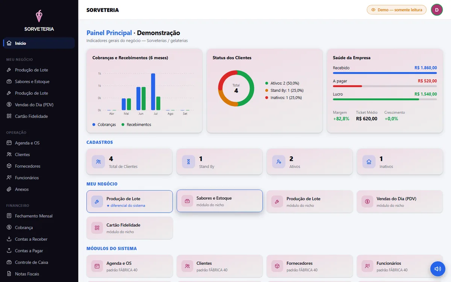Image resolution: width=451 pixels, height=282 pixels.
Task: Click the calendar icon beside sidebar Agenda e OS
Action: (9, 143)
